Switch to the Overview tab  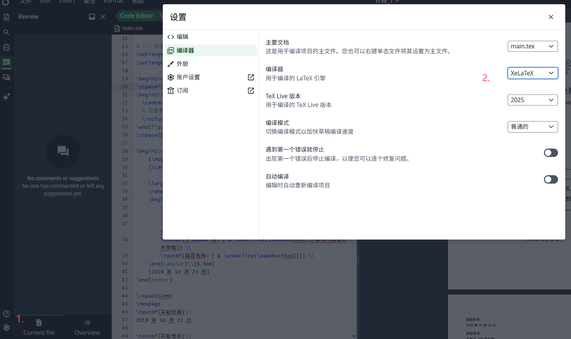87,328
